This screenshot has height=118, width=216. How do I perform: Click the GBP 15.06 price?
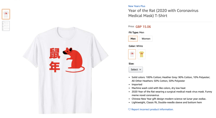click(x=143, y=27)
